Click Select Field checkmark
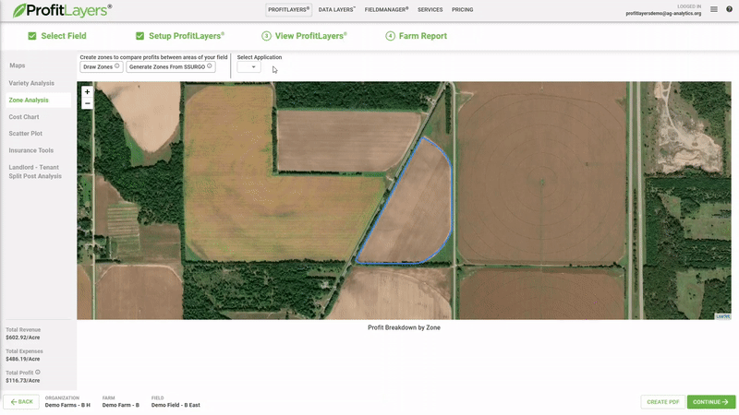 coord(32,36)
